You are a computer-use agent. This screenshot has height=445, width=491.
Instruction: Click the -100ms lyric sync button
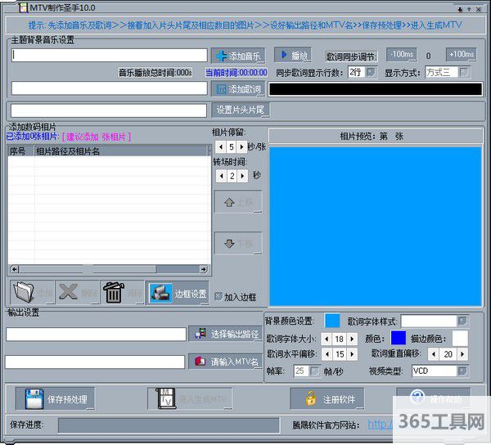pyautogui.click(x=401, y=55)
